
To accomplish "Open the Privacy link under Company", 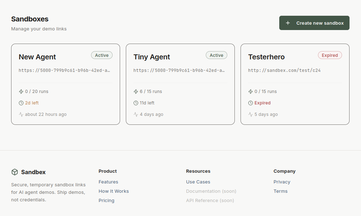I will (282, 182).
